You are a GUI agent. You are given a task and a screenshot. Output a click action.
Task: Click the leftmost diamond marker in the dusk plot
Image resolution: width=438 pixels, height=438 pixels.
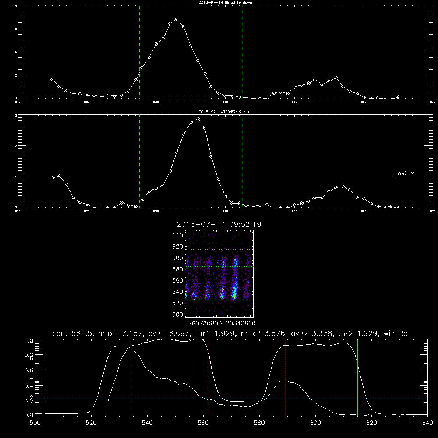click(52, 178)
